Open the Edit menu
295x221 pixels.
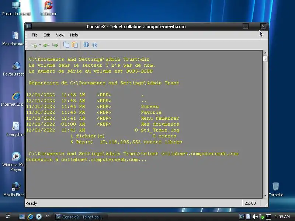point(47,35)
